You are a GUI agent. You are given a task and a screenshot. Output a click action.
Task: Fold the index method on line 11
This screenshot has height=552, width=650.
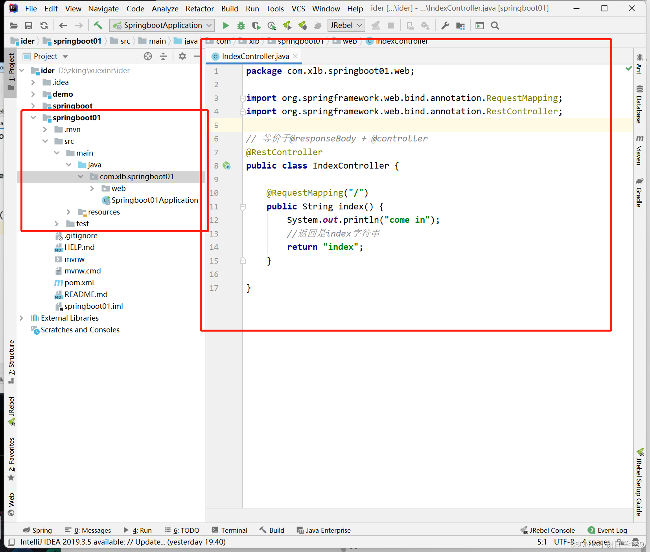click(243, 207)
